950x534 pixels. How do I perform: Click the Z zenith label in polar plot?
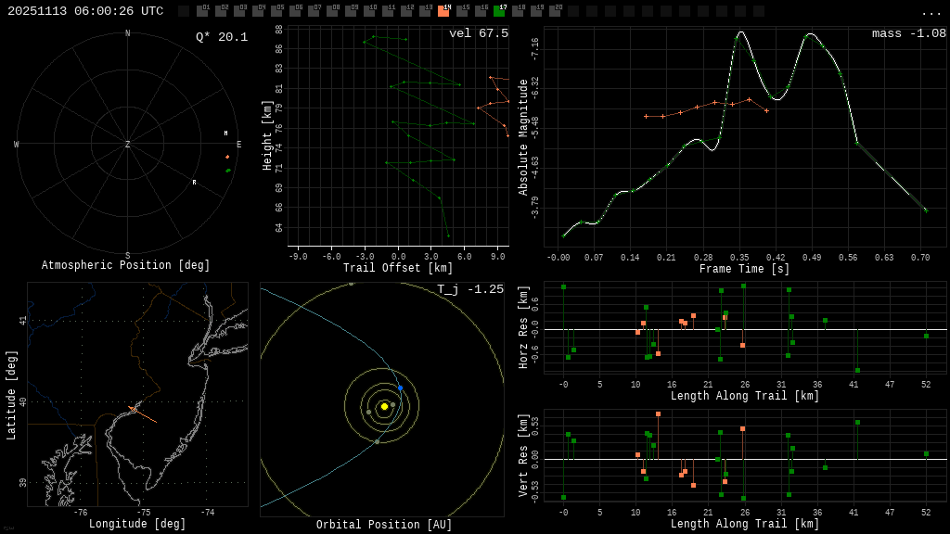coord(127,144)
